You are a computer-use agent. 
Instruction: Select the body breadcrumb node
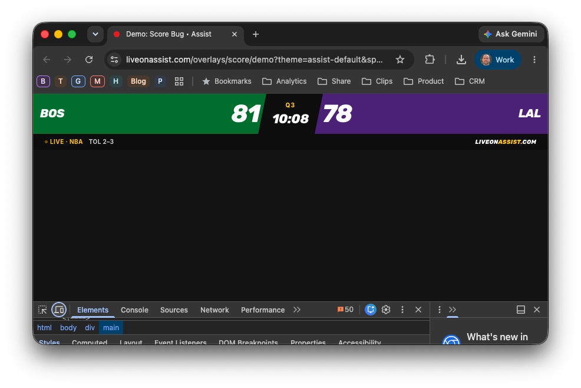tap(68, 328)
